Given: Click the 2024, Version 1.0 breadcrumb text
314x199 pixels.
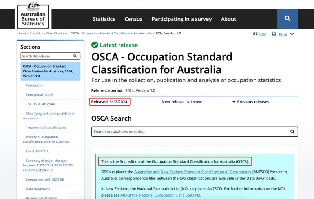Looking at the screenshot, I should [x=168, y=33].
